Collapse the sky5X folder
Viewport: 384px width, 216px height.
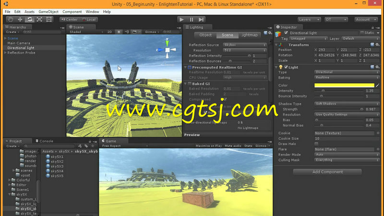(10, 194)
